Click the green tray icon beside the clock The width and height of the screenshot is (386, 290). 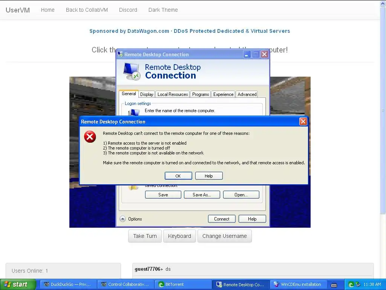tap(351, 285)
